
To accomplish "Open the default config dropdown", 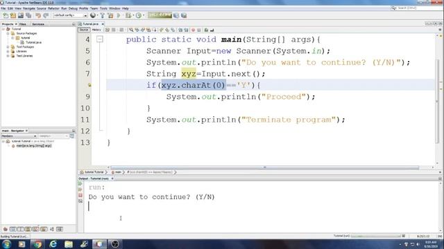I will 70,15.
